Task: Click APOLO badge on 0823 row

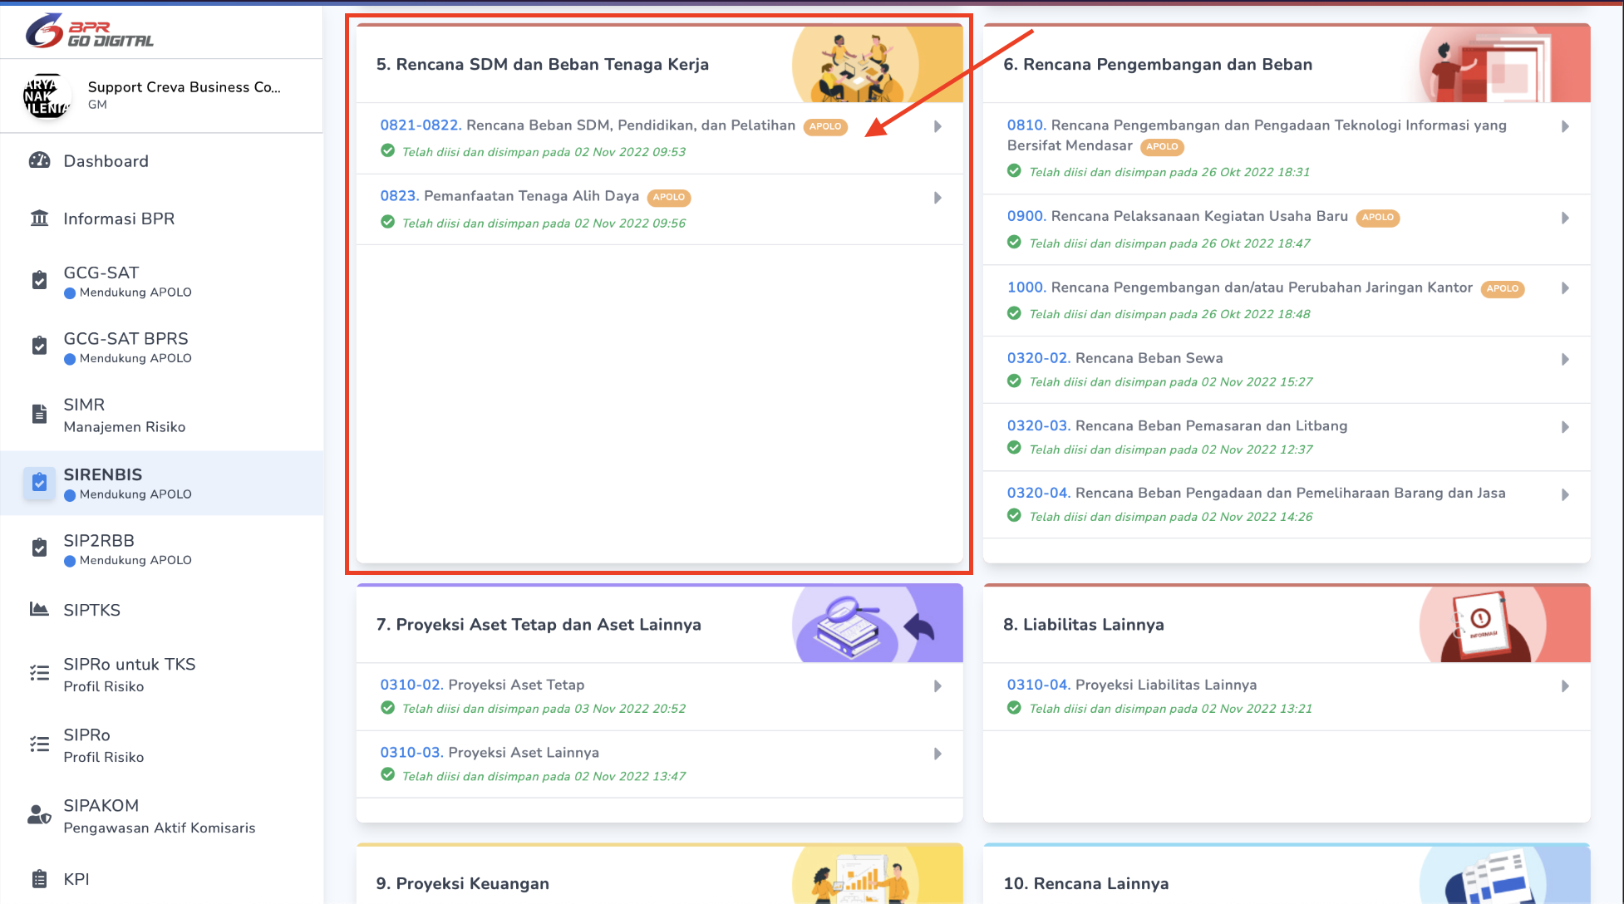Action: pyautogui.click(x=669, y=197)
